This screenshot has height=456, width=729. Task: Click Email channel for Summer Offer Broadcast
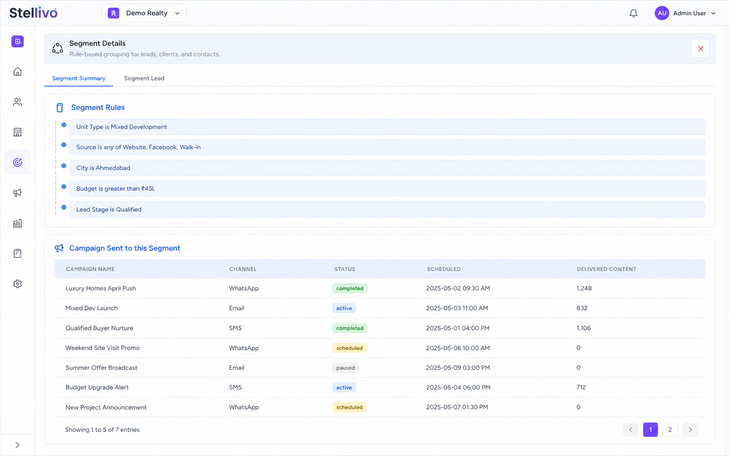point(237,368)
